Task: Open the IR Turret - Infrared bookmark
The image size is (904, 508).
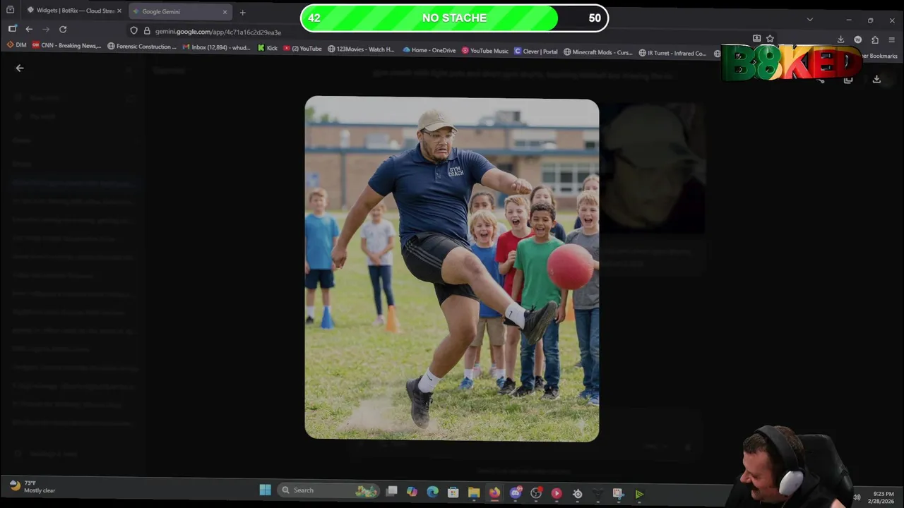Action: pyautogui.click(x=672, y=53)
